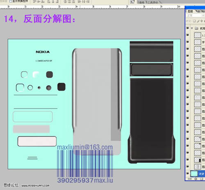Screen dimensions: 205x190
Task: Hide the 字 layer
Action: [x=188, y=42]
